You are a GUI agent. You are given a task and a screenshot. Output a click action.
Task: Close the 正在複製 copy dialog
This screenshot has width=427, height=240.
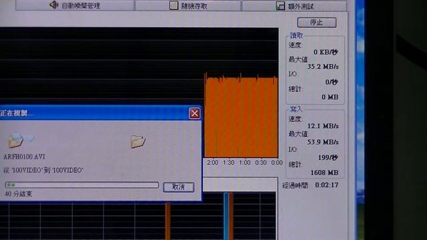click(x=194, y=113)
